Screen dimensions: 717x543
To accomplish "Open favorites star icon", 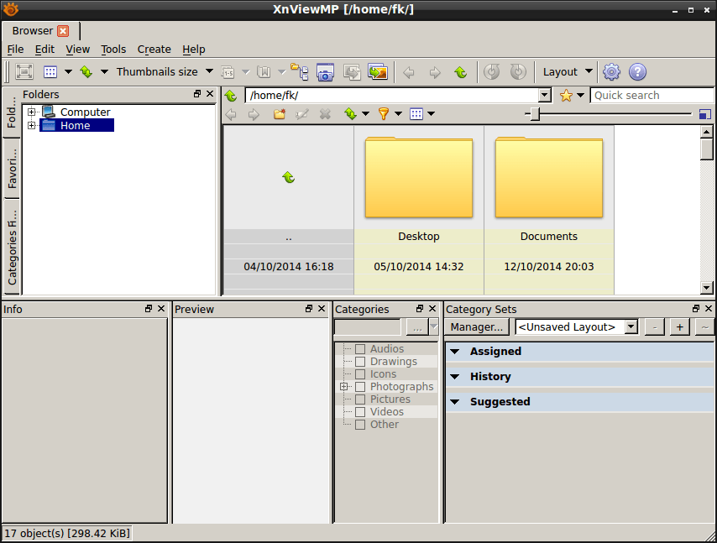I will point(566,96).
